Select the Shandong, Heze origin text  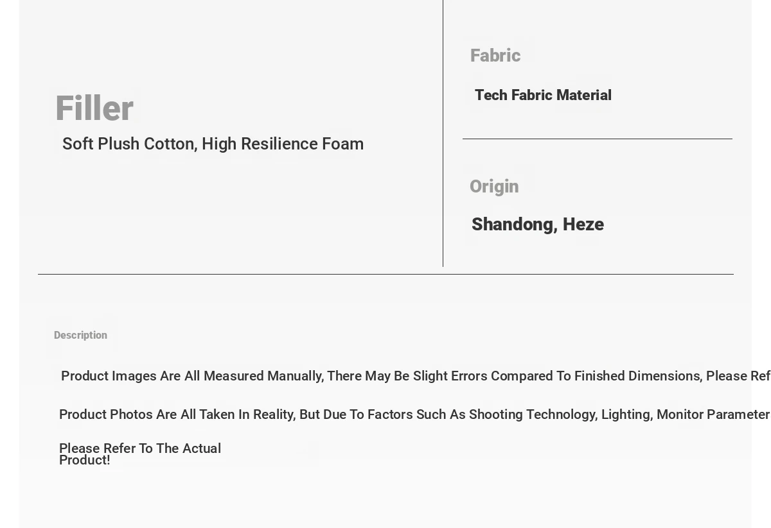tap(538, 225)
